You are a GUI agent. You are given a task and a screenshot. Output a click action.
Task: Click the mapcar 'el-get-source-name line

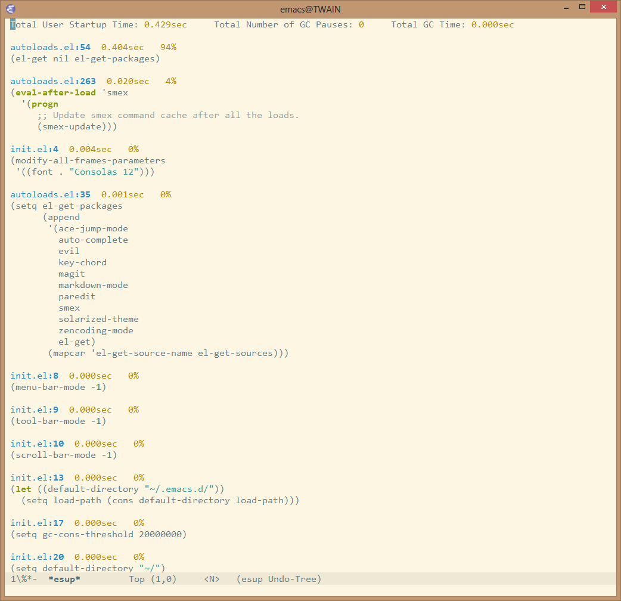click(x=168, y=354)
